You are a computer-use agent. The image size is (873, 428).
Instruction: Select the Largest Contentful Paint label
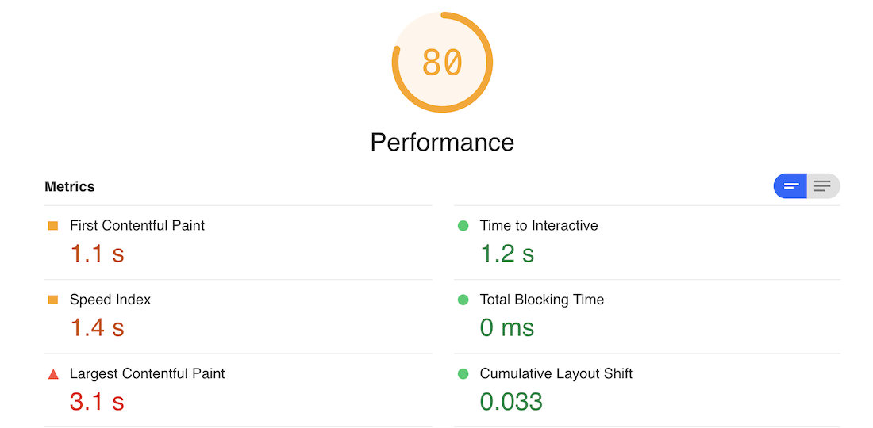[x=148, y=374]
